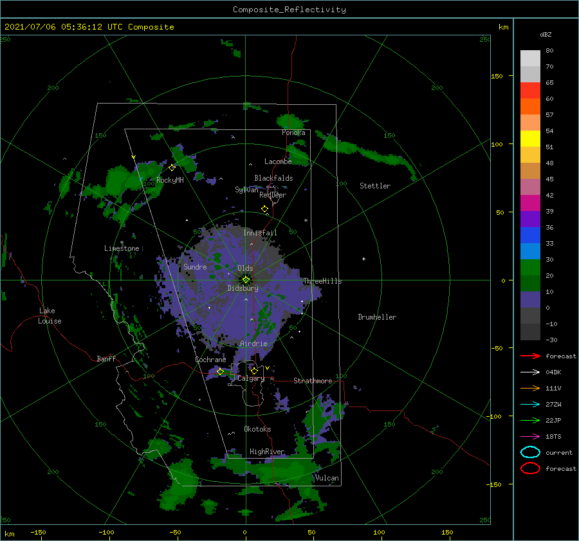The image size is (579, 541).
Task: Click the Strathmore label
Action: [x=313, y=381]
